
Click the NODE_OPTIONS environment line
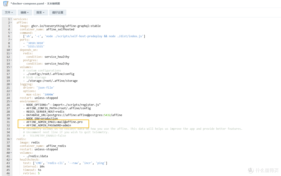[x=62, y=105]
